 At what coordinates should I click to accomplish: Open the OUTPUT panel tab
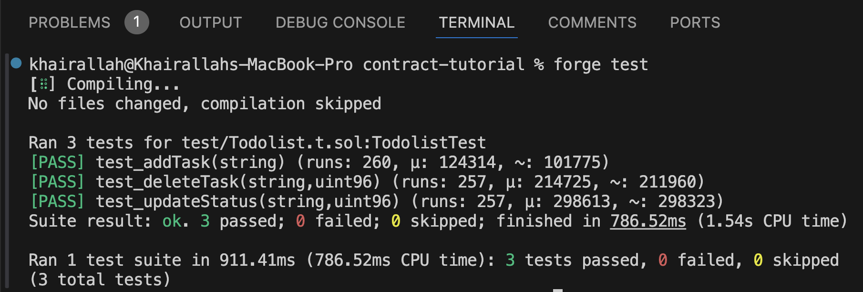point(211,22)
